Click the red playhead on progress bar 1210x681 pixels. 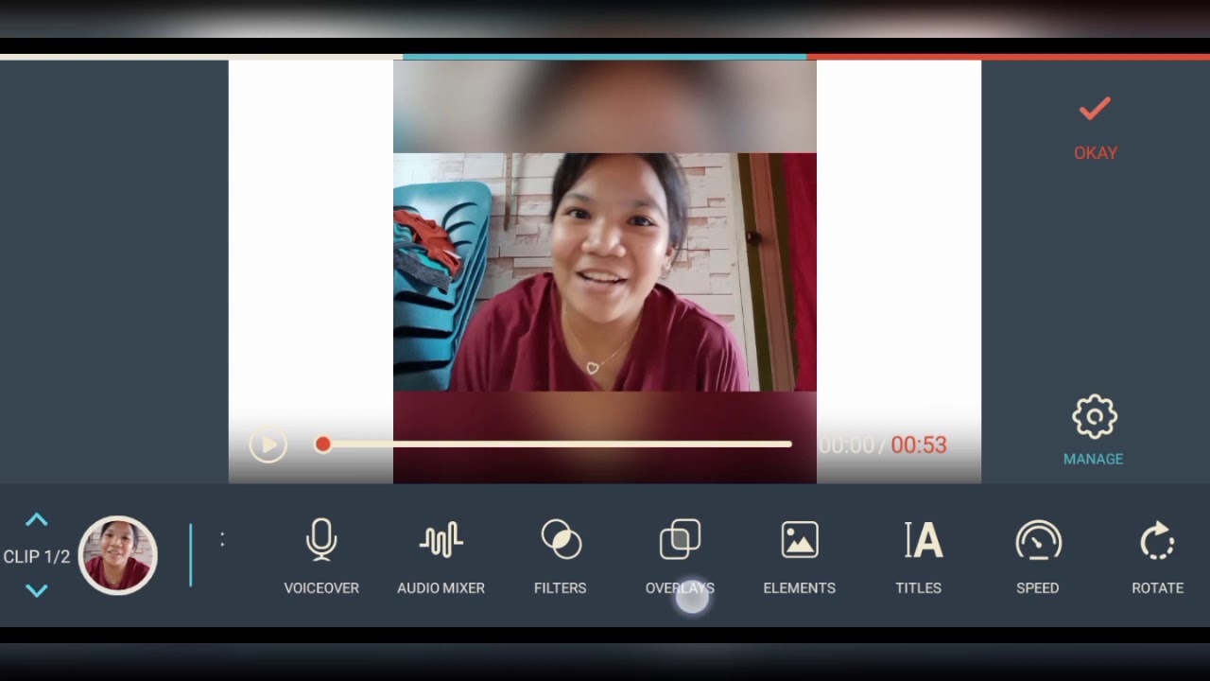(323, 444)
